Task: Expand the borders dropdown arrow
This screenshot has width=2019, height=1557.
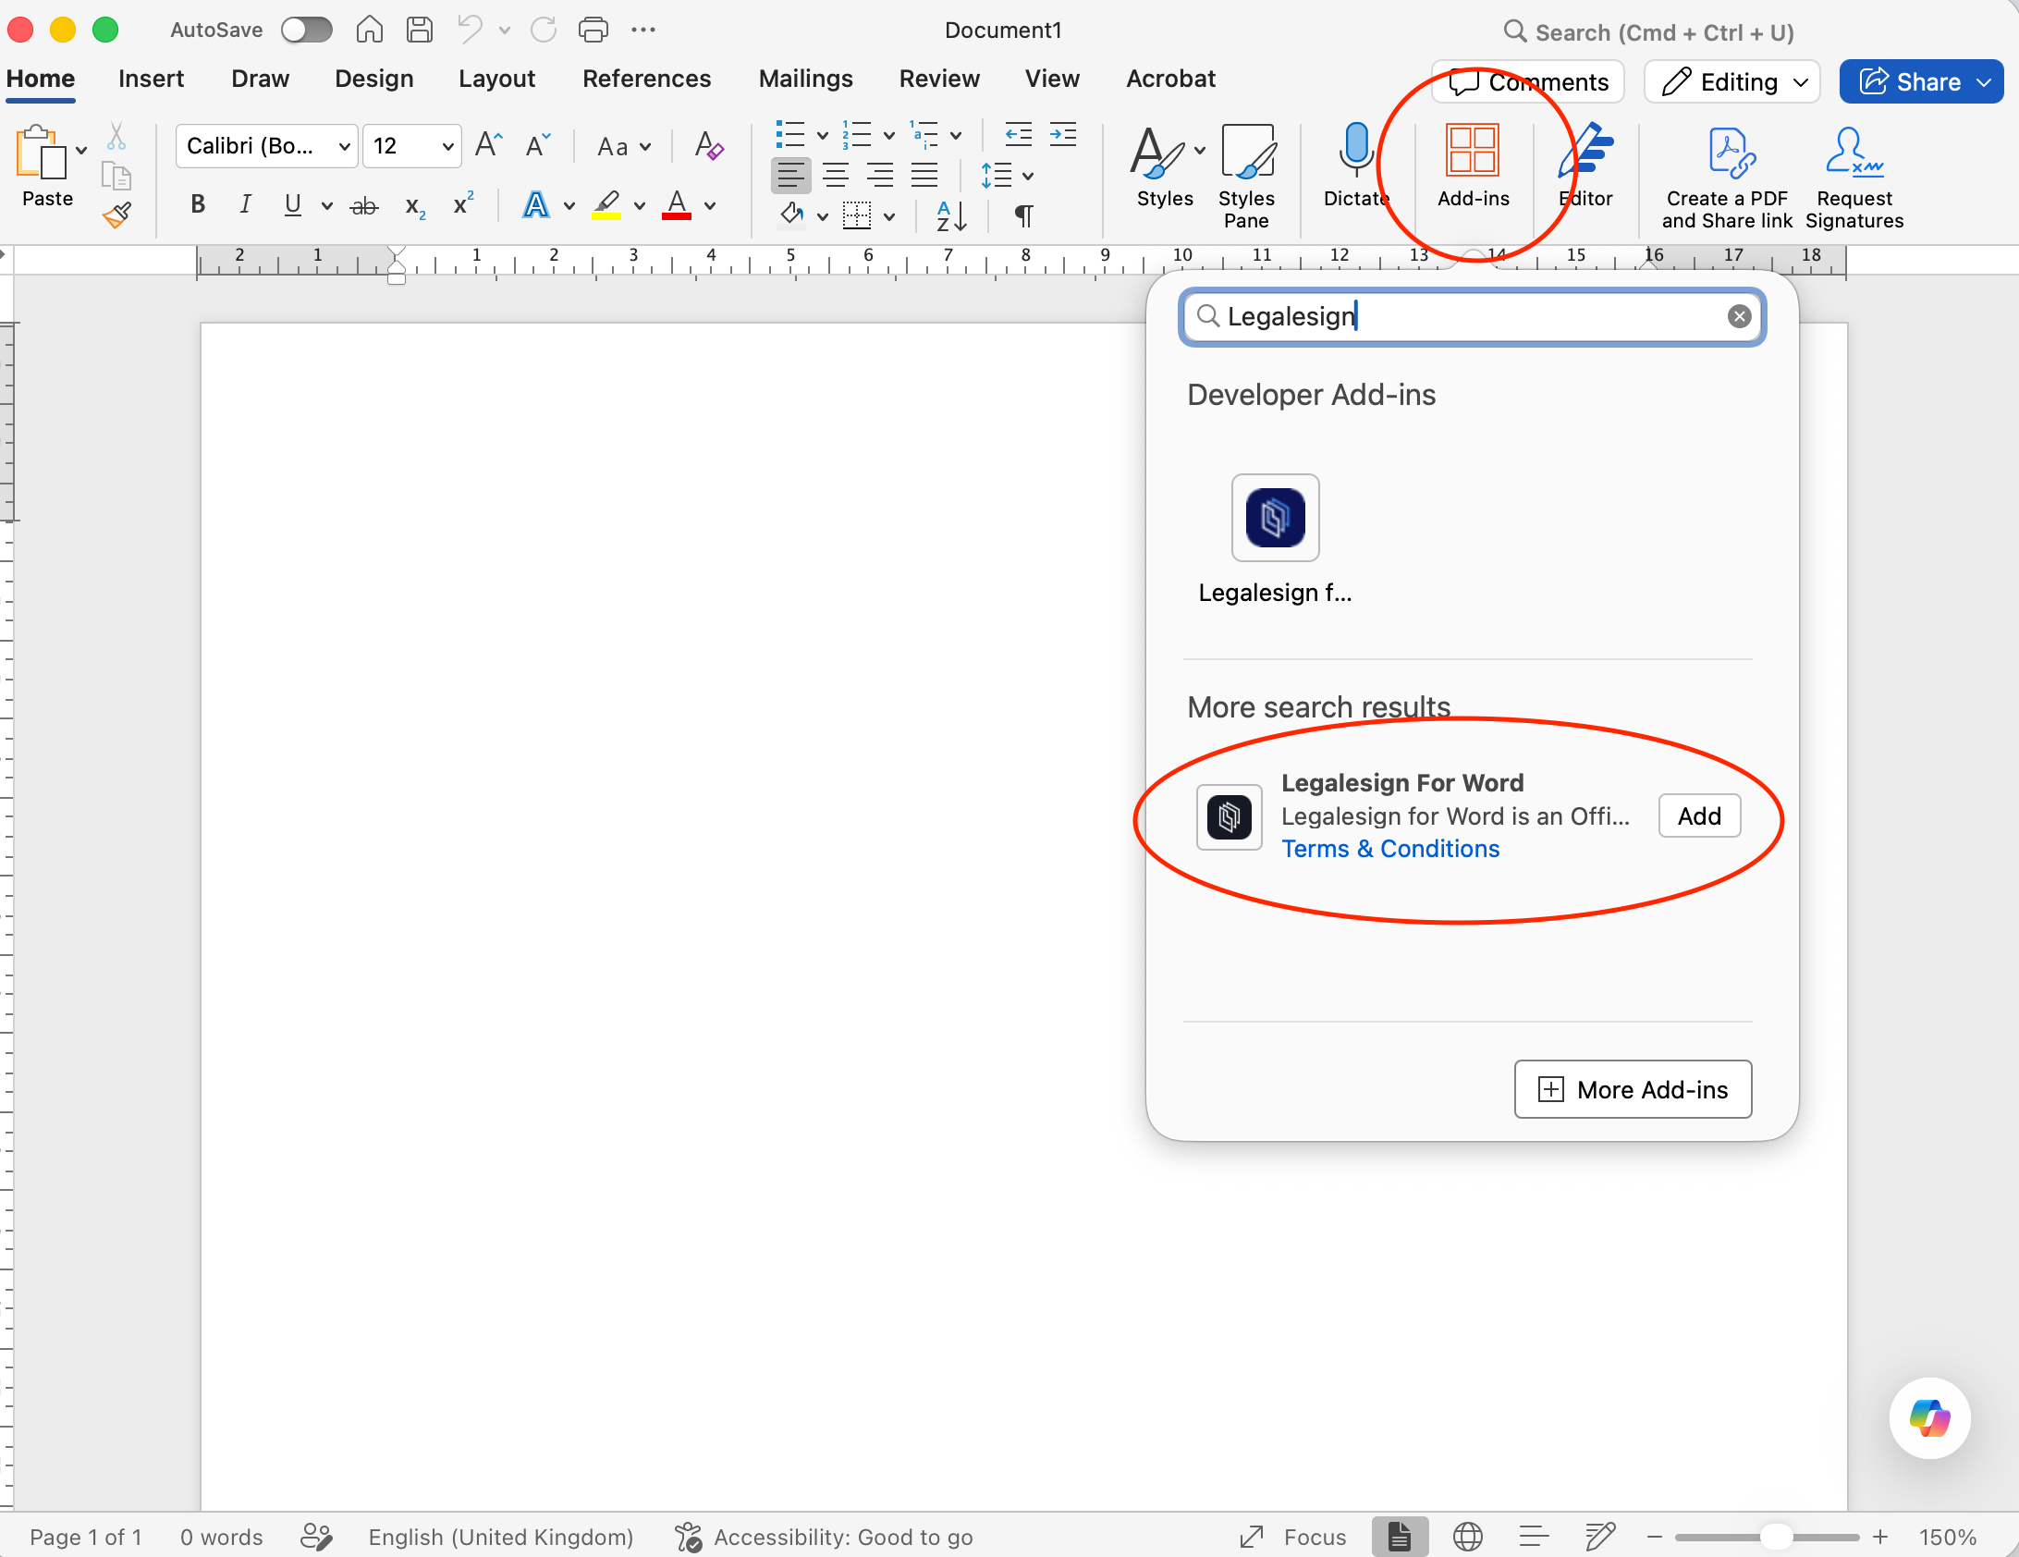Action: click(x=889, y=217)
